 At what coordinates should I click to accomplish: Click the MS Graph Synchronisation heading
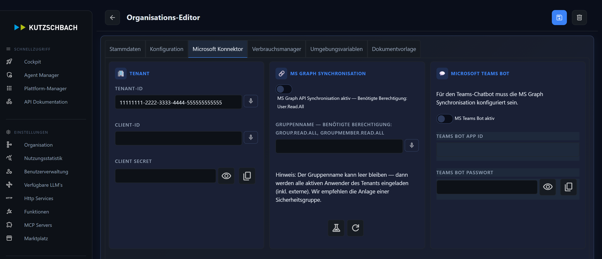click(328, 74)
